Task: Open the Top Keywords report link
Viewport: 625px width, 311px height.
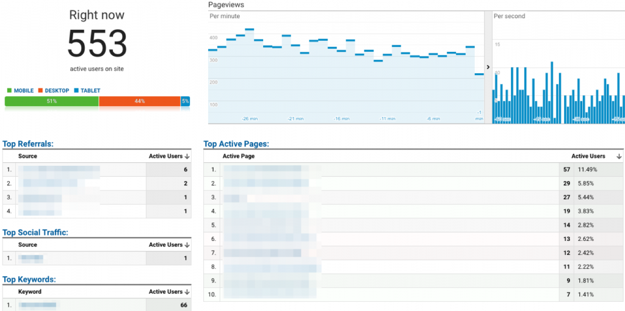Action: pyautogui.click(x=29, y=279)
